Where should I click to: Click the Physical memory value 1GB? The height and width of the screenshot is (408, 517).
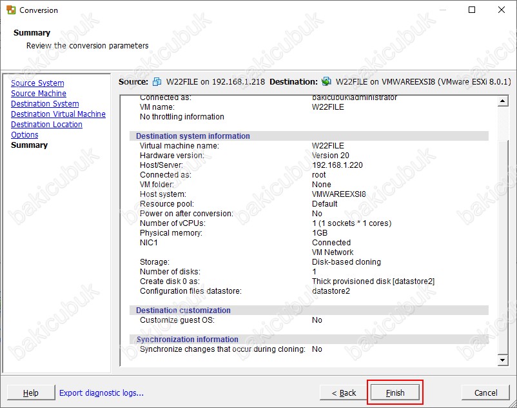pyautogui.click(x=320, y=232)
